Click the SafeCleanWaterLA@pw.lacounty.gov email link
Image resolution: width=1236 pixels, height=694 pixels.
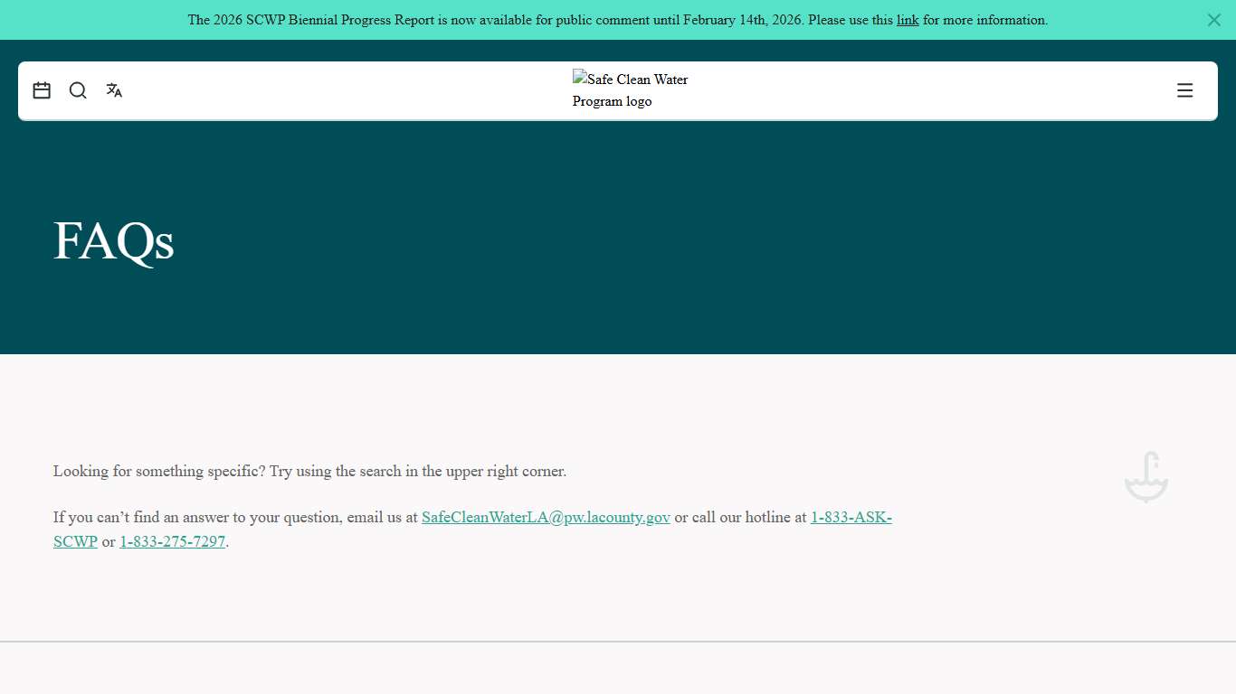coord(546,518)
